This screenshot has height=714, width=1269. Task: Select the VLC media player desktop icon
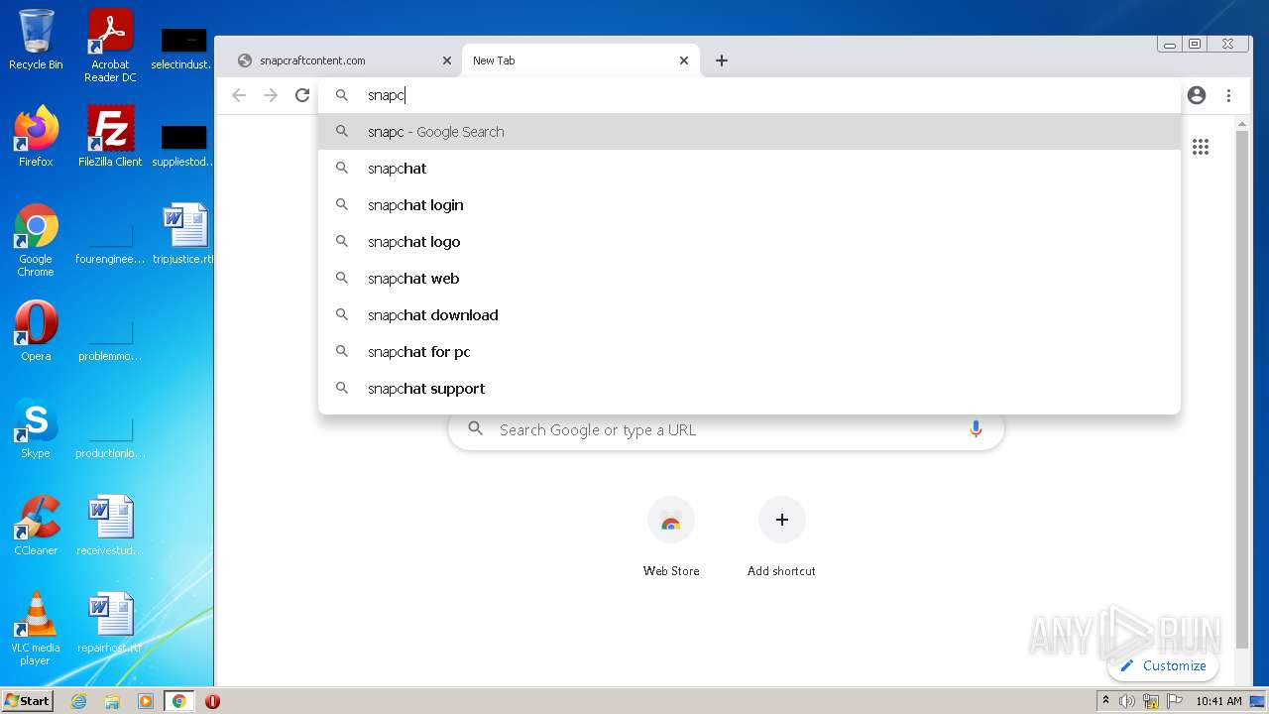click(x=36, y=629)
